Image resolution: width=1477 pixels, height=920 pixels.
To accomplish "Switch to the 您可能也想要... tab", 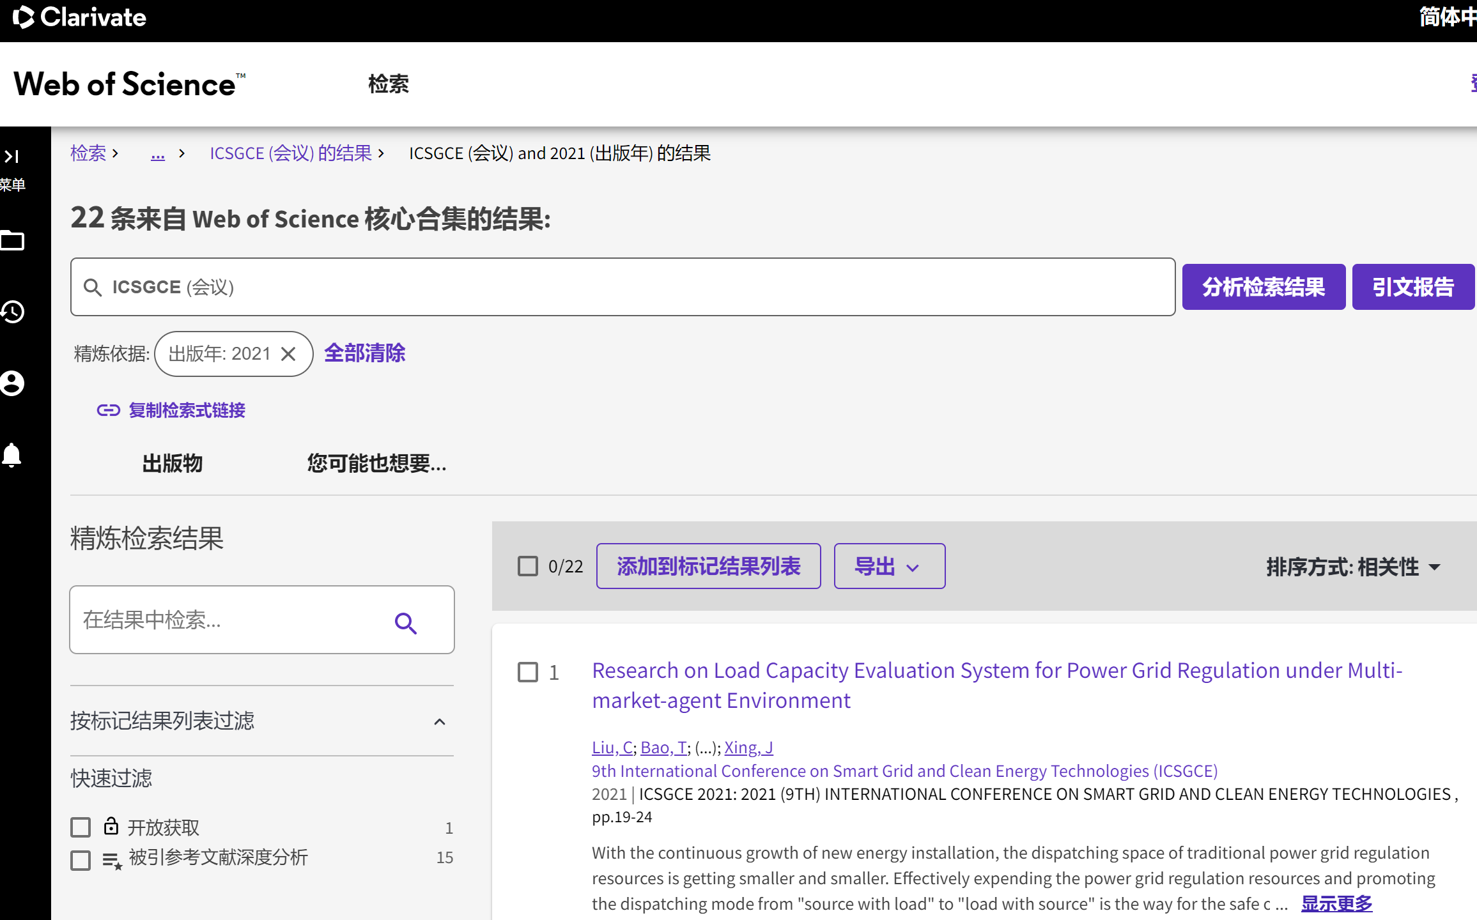I will [x=377, y=463].
